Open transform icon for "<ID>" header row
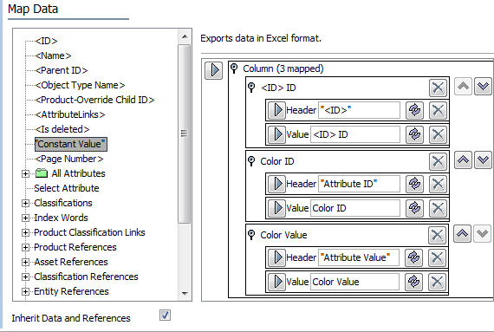494x332 pixels. 414,110
